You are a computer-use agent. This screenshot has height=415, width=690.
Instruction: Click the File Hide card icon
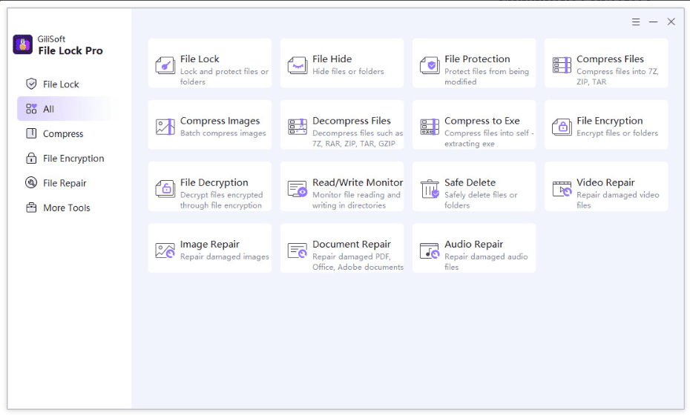298,65
